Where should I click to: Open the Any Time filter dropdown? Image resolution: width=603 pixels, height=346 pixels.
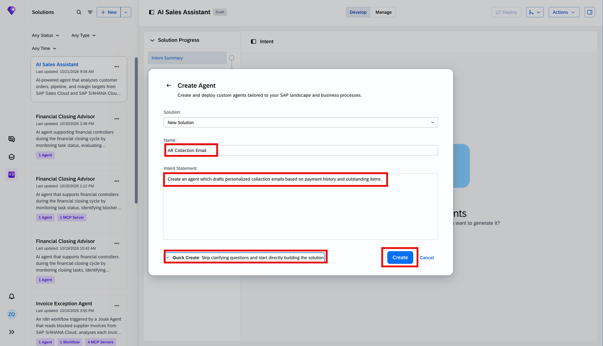point(44,48)
